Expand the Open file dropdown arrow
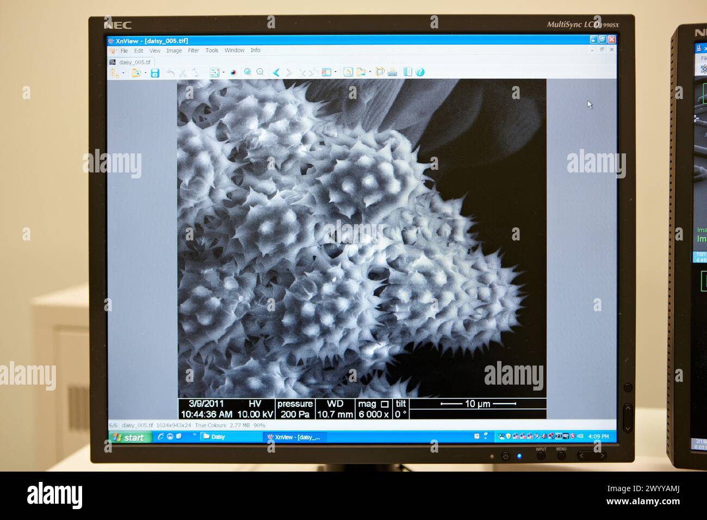This screenshot has width=707, height=520. [145, 72]
